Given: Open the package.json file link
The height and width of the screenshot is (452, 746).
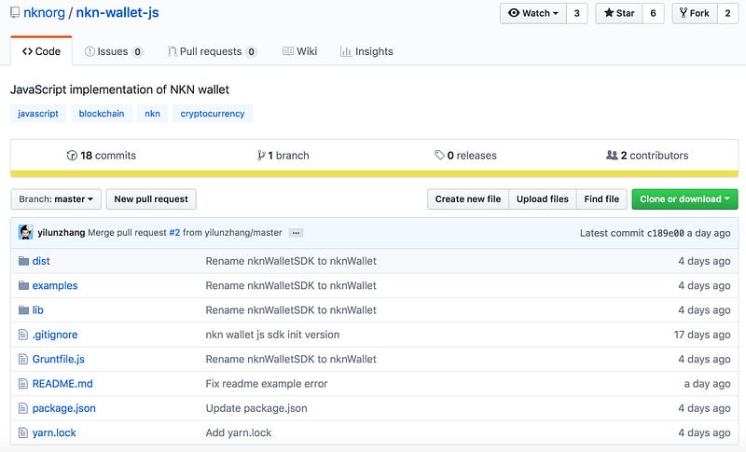Looking at the screenshot, I should (x=64, y=408).
